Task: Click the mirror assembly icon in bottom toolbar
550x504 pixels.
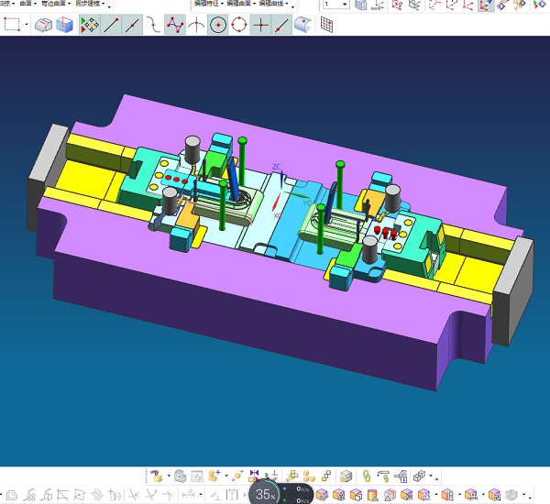Action: point(254,476)
